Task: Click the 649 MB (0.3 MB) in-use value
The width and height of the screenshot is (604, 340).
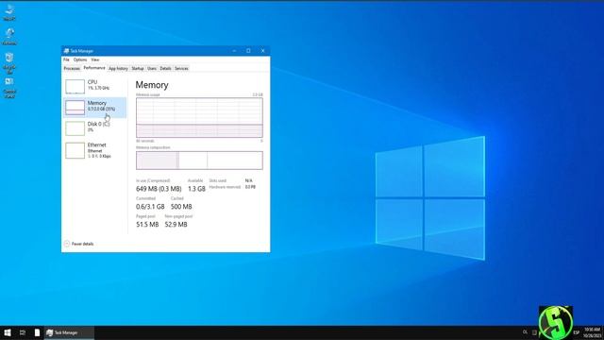Action: (x=159, y=189)
